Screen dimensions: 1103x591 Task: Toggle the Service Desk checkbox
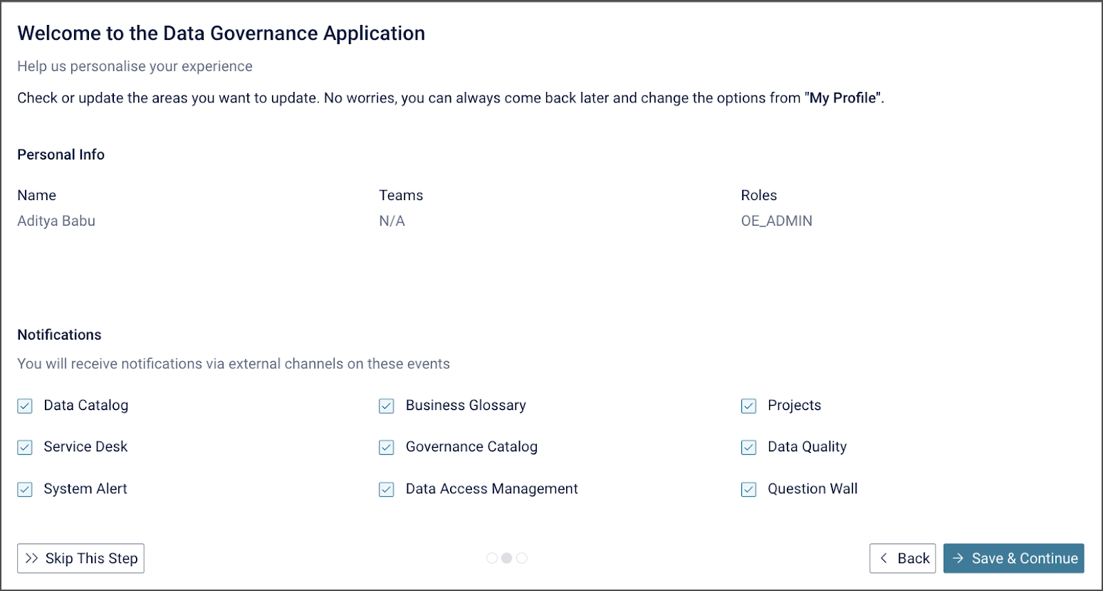(25, 447)
